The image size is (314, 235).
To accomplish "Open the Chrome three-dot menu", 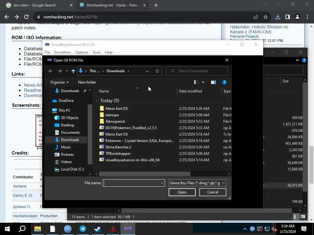I will (x=307, y=17).
